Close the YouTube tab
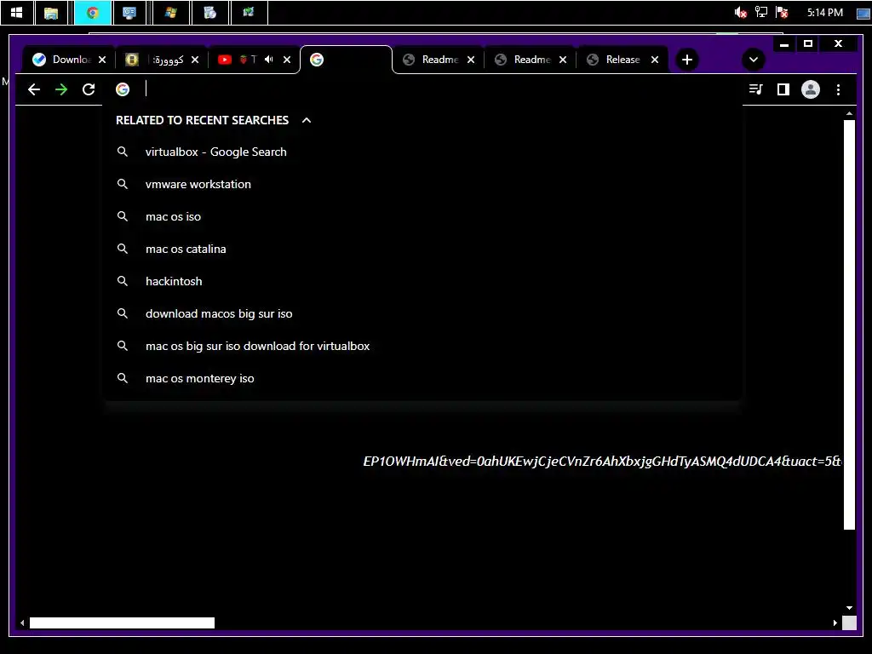The image size is (872, 654). (x=287, y=60)
